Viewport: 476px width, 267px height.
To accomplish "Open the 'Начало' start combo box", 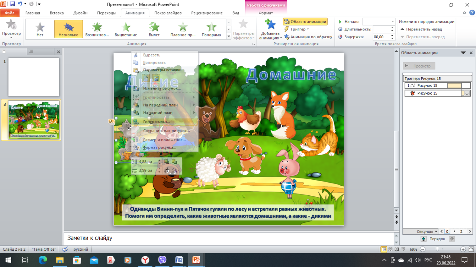I will tap(379, 22).
